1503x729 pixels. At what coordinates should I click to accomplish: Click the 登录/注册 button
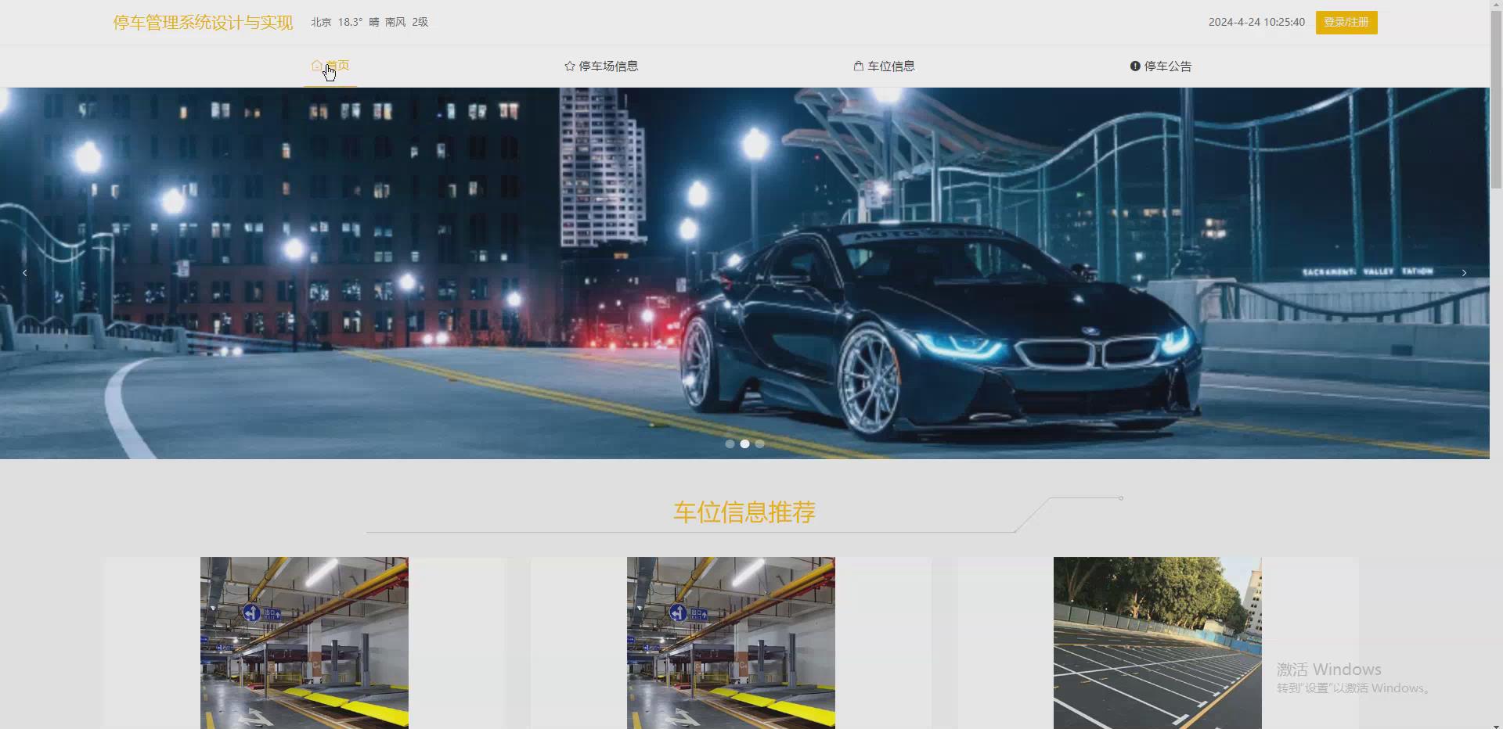click(x=1346, y=23)
